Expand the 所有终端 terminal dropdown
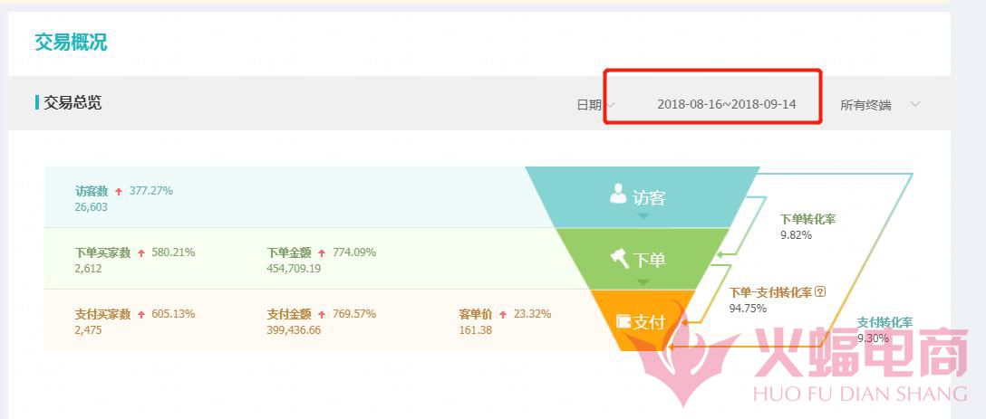Viewport: 986px width, 419px height. coord(877,105)
